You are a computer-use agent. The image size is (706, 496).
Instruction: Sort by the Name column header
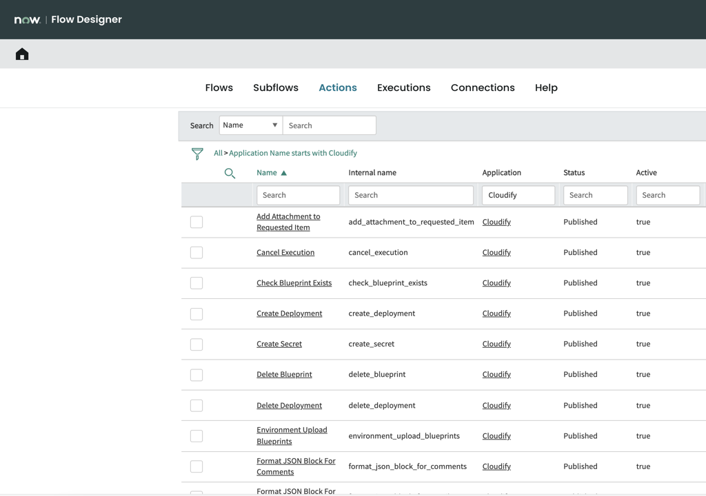(267, 173)
